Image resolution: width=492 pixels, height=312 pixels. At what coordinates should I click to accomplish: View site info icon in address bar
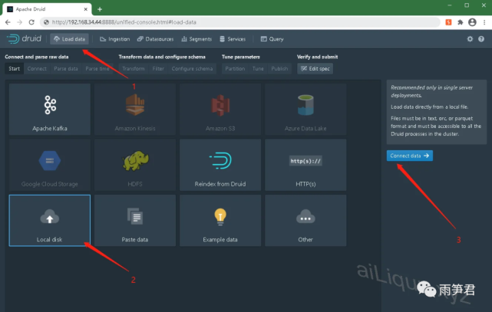pyautogui.click(x=46, y=22)
